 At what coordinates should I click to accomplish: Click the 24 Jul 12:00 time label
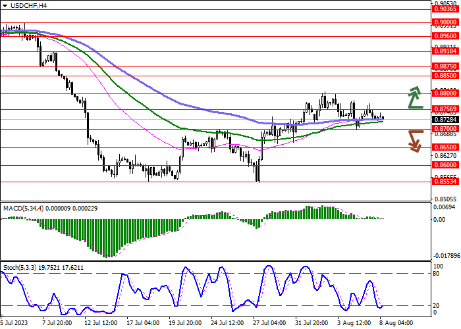pos(227,323)
